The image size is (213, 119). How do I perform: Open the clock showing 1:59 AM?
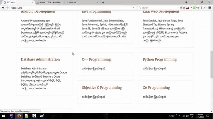(200, 116)
